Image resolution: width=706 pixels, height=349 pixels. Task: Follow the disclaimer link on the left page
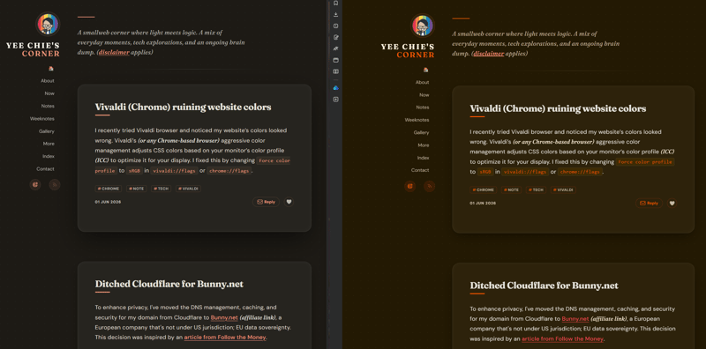point(114,52)
